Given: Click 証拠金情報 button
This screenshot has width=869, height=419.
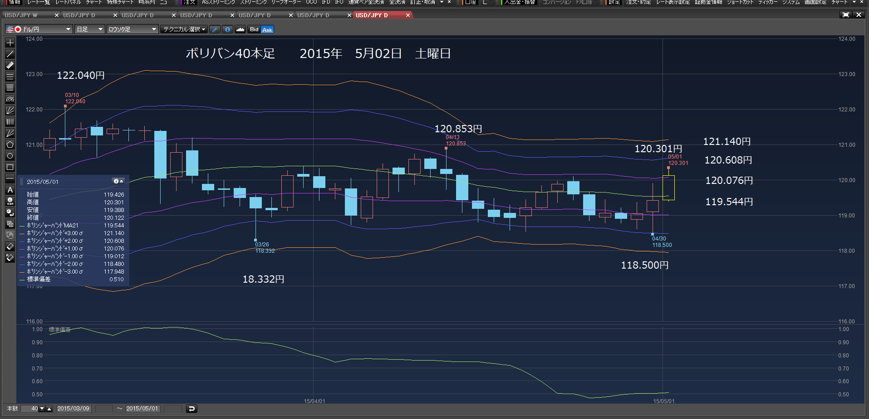Looking at the screenshot, I should pyautogui.click(x=708, y=2).
